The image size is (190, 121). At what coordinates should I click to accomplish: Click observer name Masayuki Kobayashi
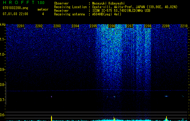click(x=108, y=3)
